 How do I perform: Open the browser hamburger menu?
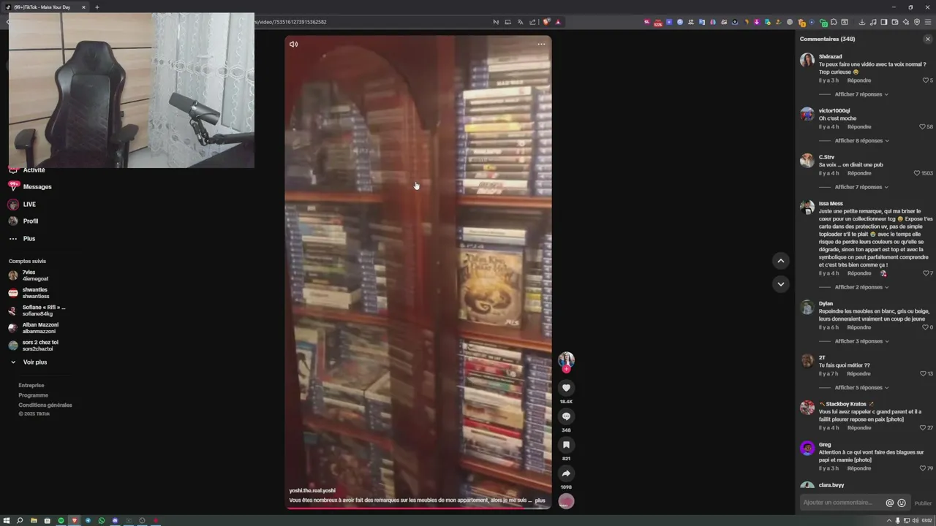[x=928, y=22]
